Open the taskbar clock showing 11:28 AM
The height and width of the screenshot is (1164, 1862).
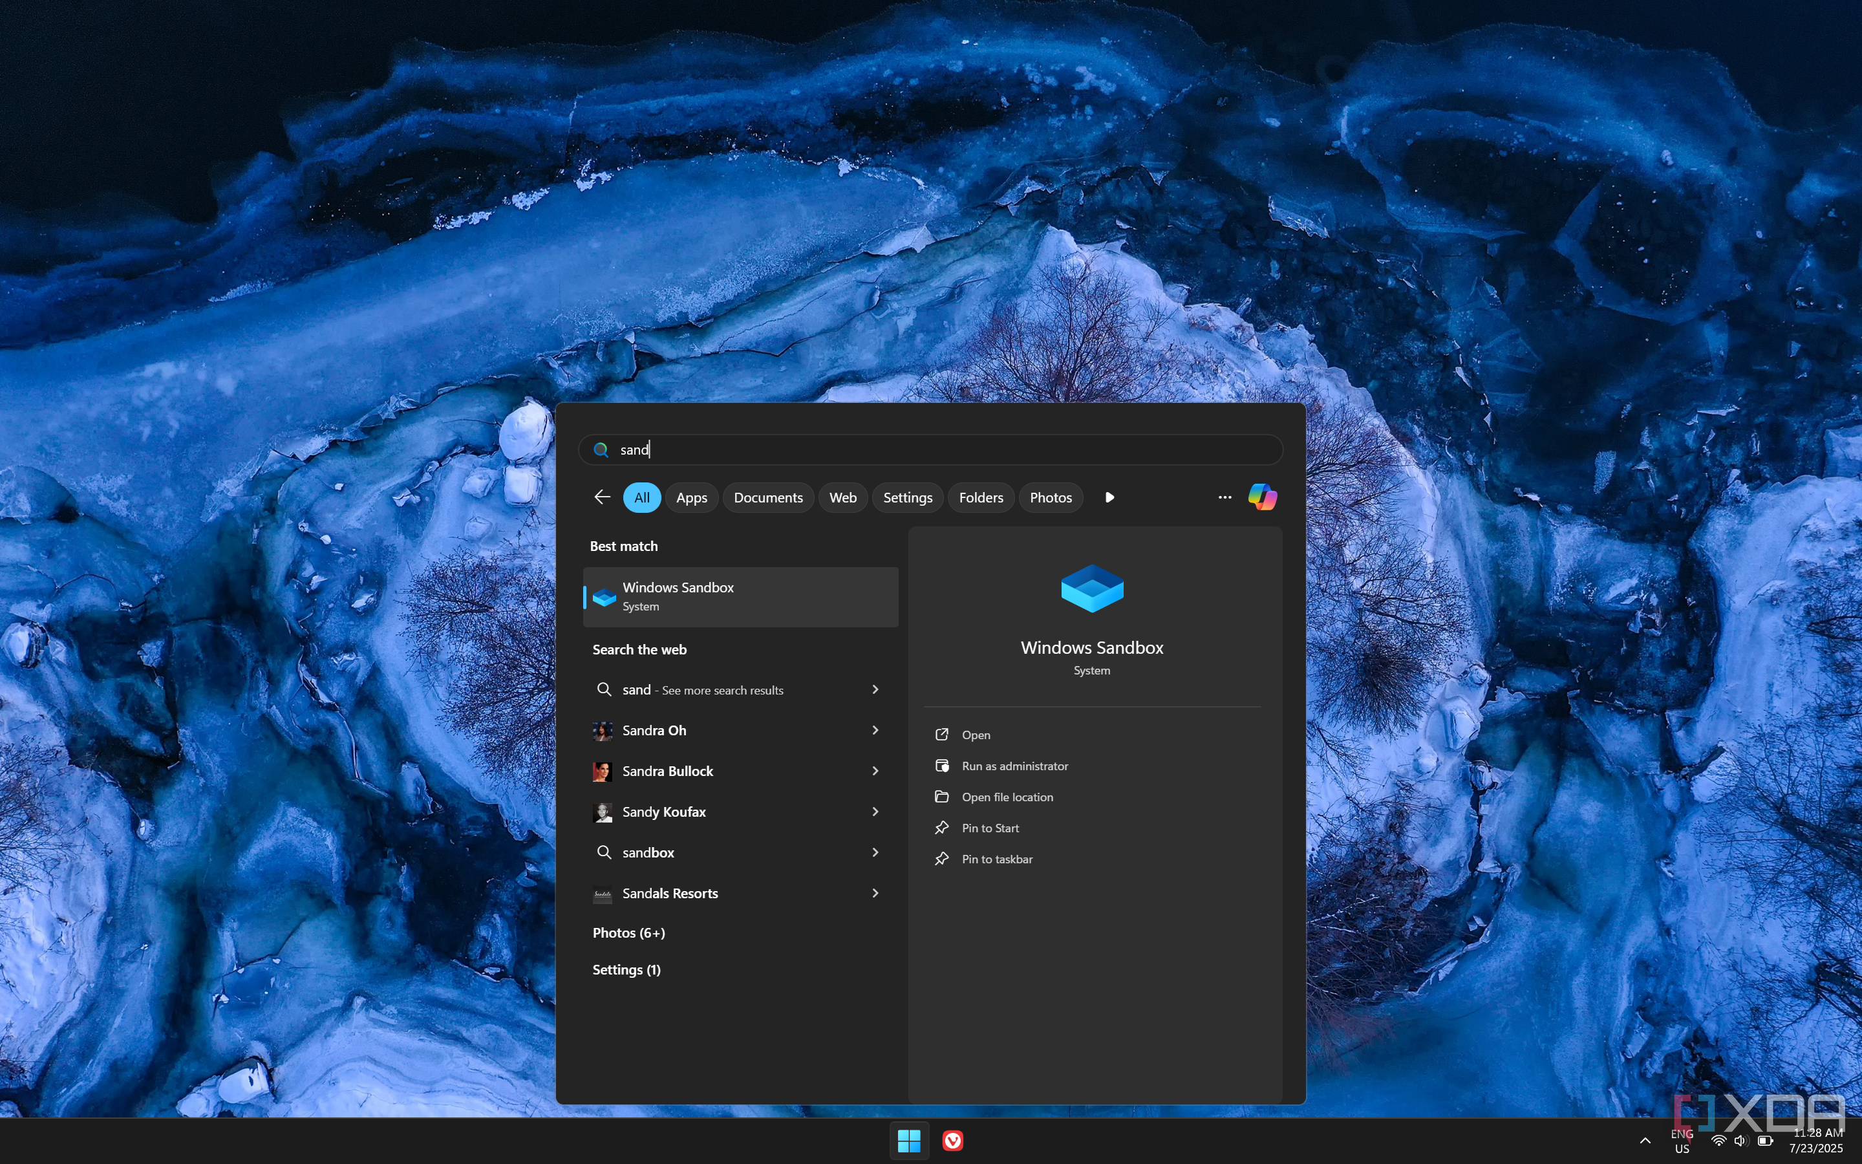click(x=1817, y=1140)
